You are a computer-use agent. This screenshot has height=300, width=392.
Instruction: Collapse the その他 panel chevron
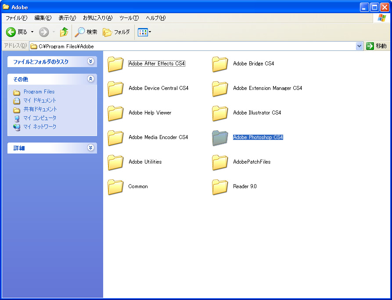pos(90,79)
